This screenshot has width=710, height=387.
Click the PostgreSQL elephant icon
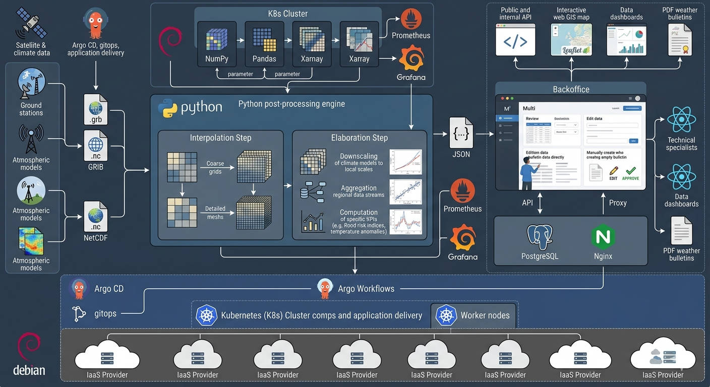[540, 237]
